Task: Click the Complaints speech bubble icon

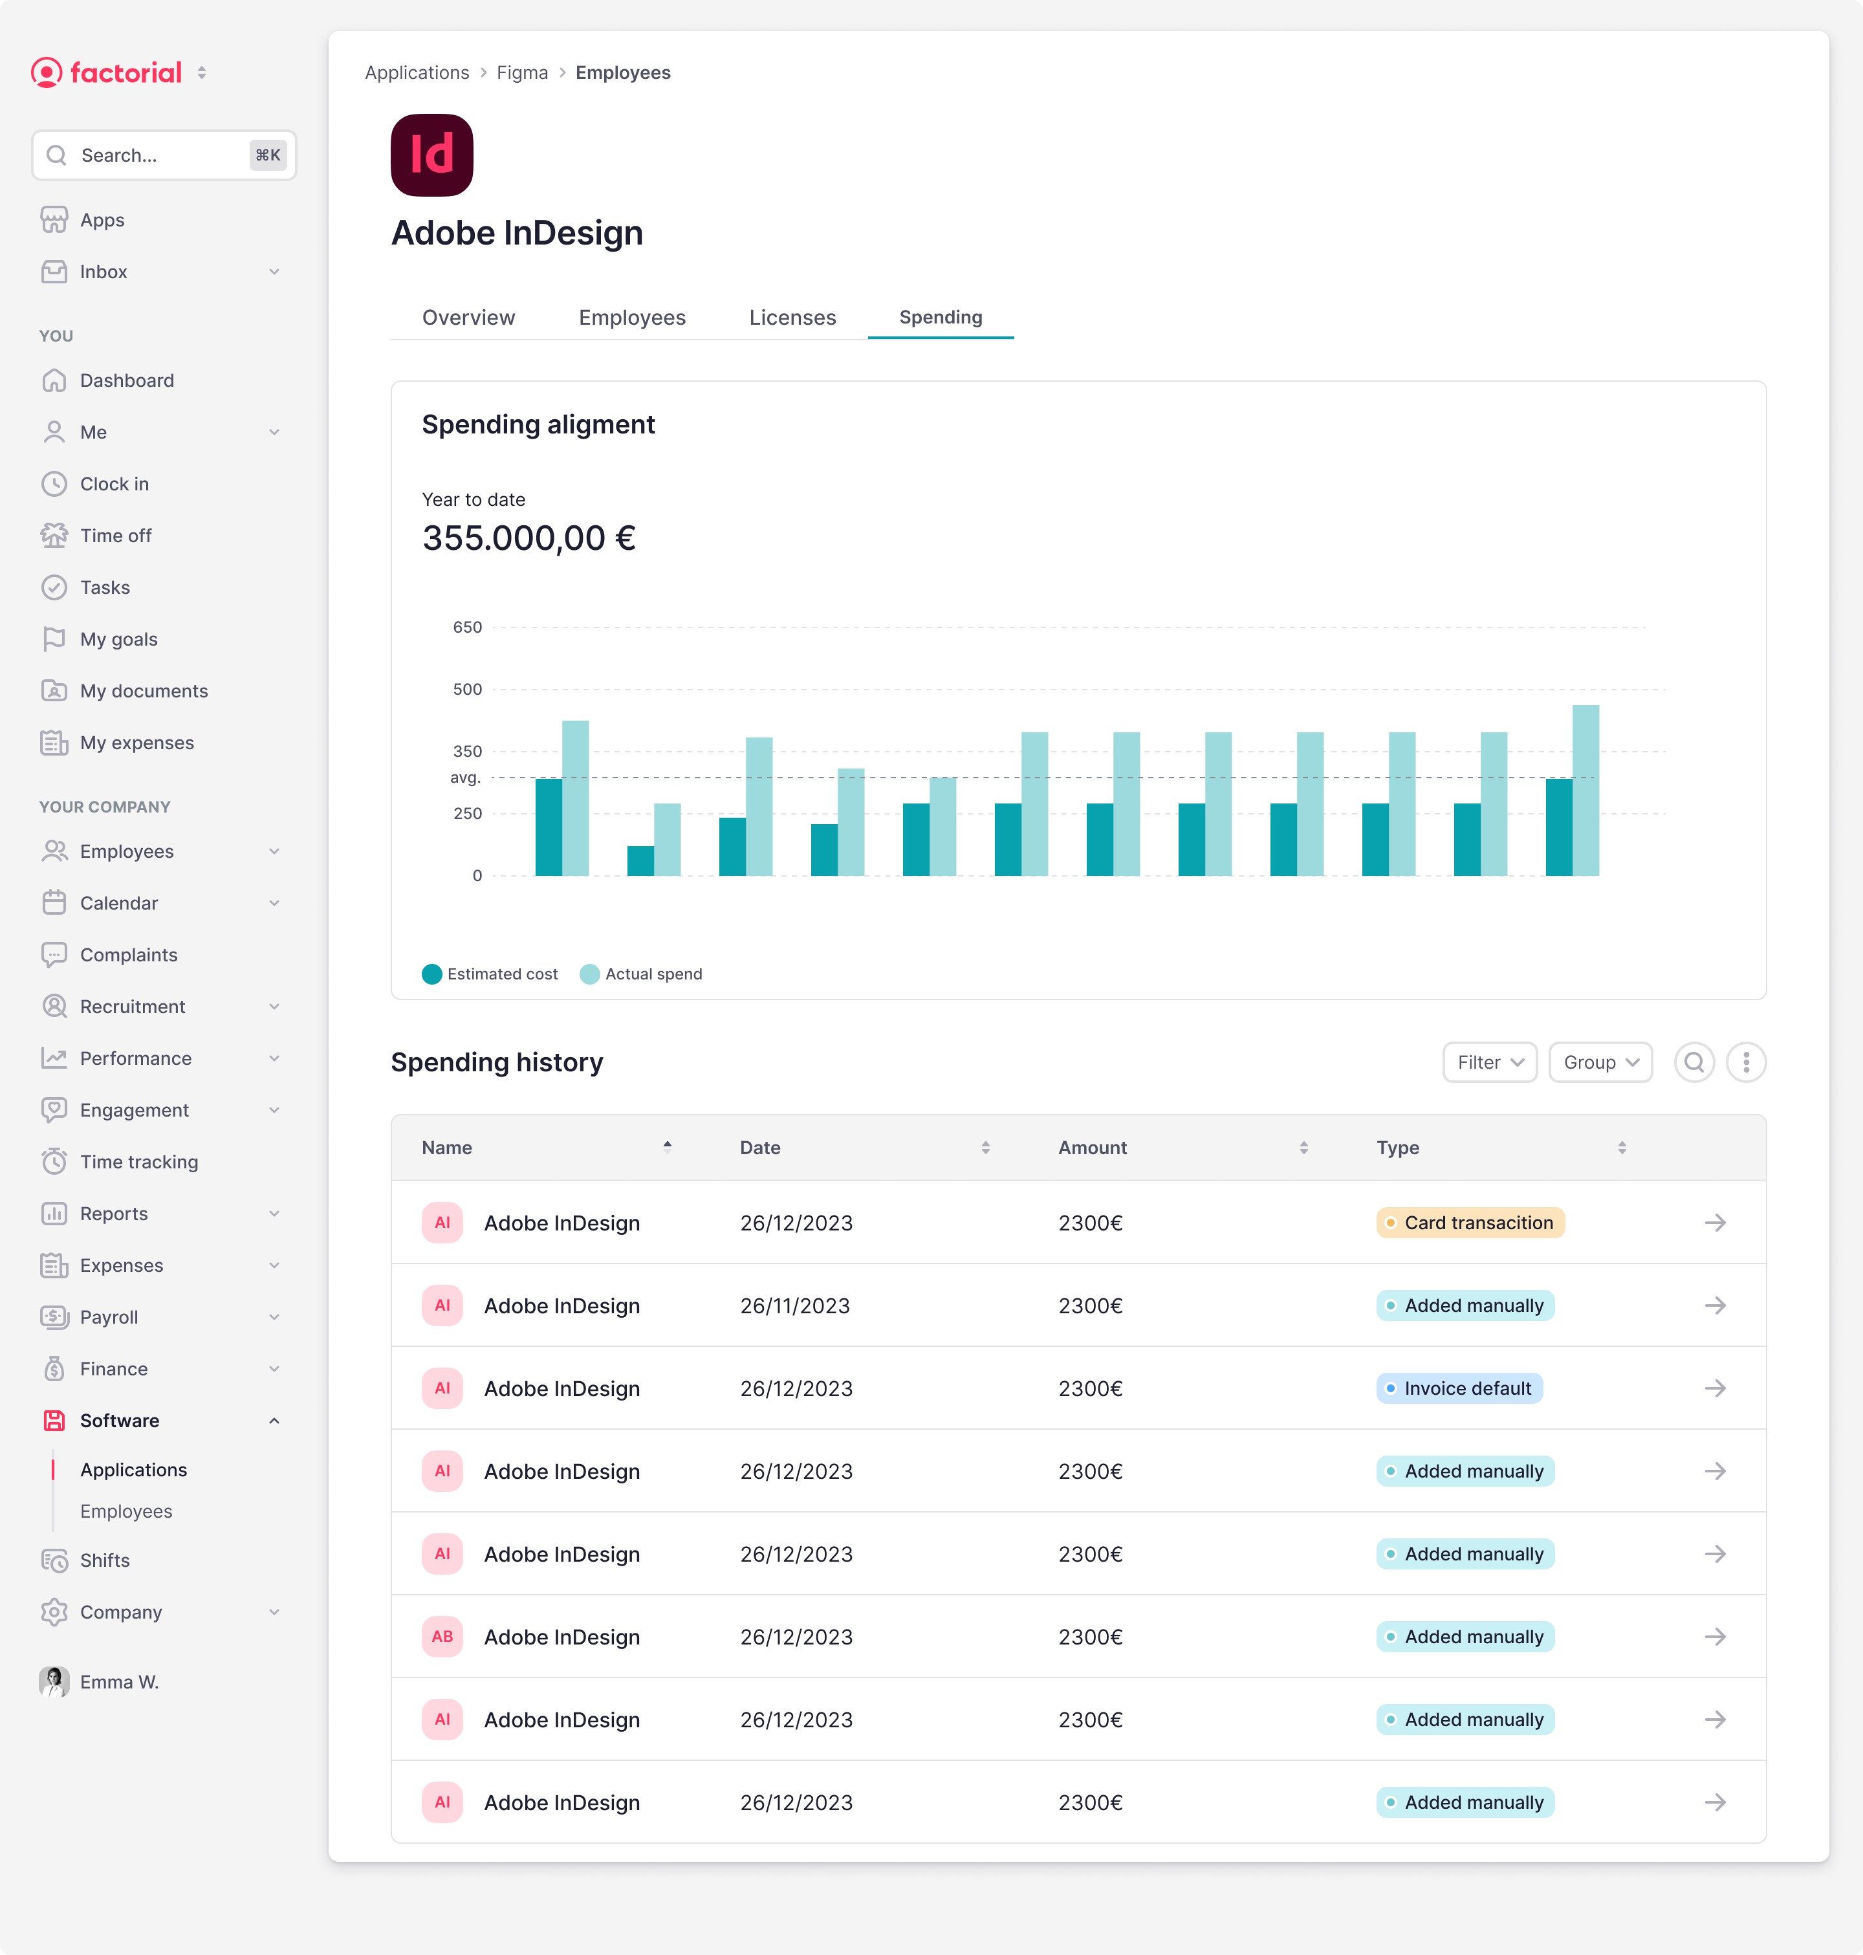Action: point(54,954)
